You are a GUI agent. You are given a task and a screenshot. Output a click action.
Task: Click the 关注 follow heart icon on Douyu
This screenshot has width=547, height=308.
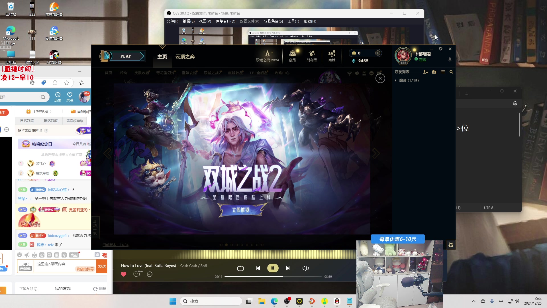(70, 97)
